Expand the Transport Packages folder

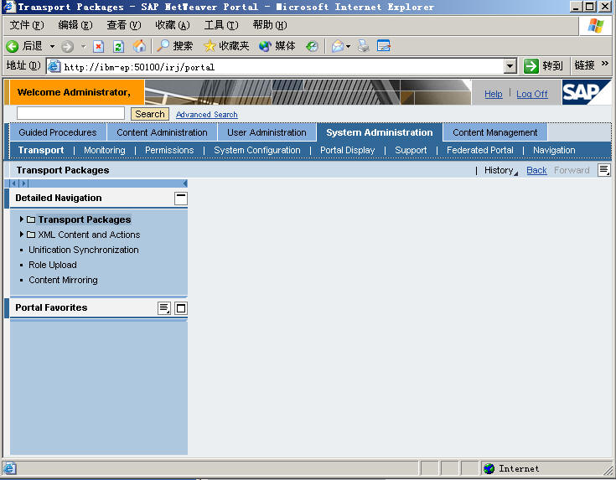(22, 219)
